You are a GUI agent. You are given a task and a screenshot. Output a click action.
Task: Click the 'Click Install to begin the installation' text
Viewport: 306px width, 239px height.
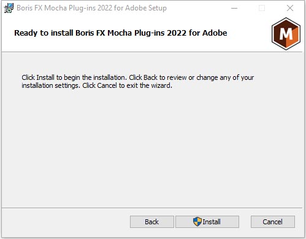[138, 82]
